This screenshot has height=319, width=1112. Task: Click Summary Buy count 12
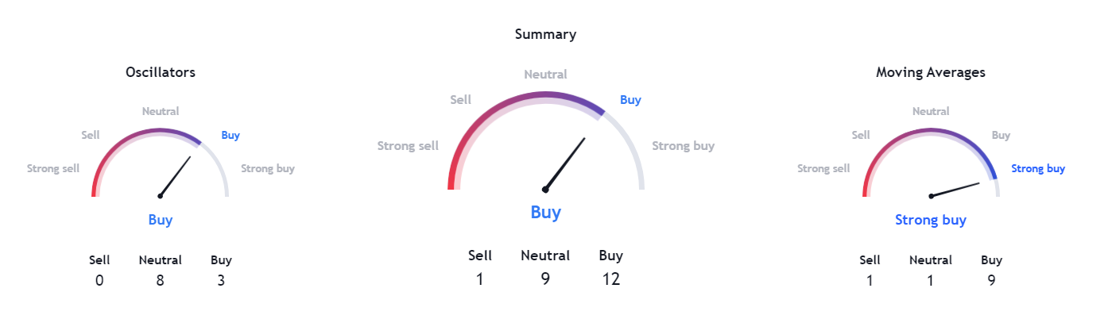(x=610, y=279)
